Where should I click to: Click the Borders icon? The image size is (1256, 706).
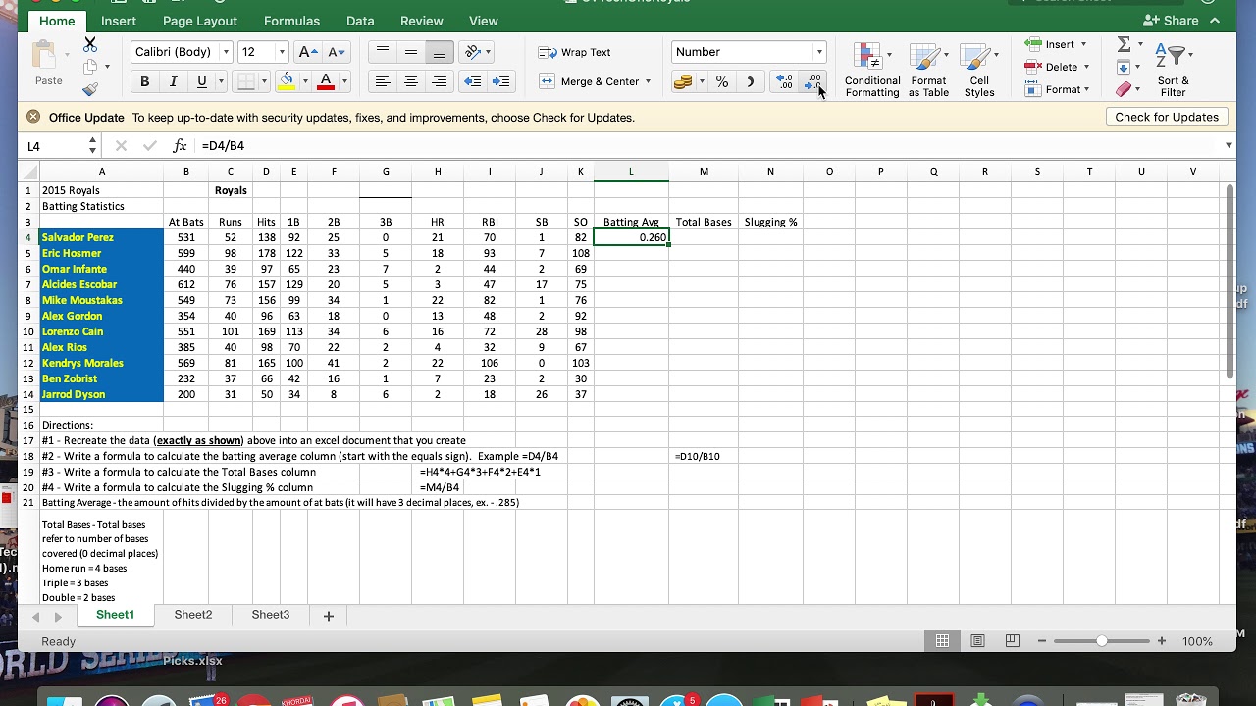(x=246, y=81)
